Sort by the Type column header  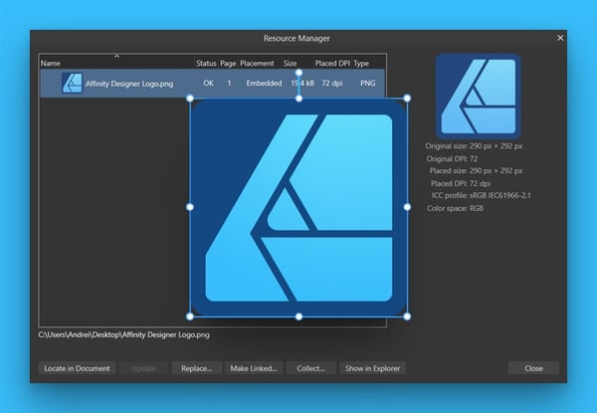(361, 63)
